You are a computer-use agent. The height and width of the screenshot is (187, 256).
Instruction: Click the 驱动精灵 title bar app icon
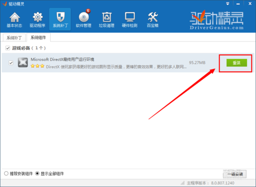click(x=5, y=4)
